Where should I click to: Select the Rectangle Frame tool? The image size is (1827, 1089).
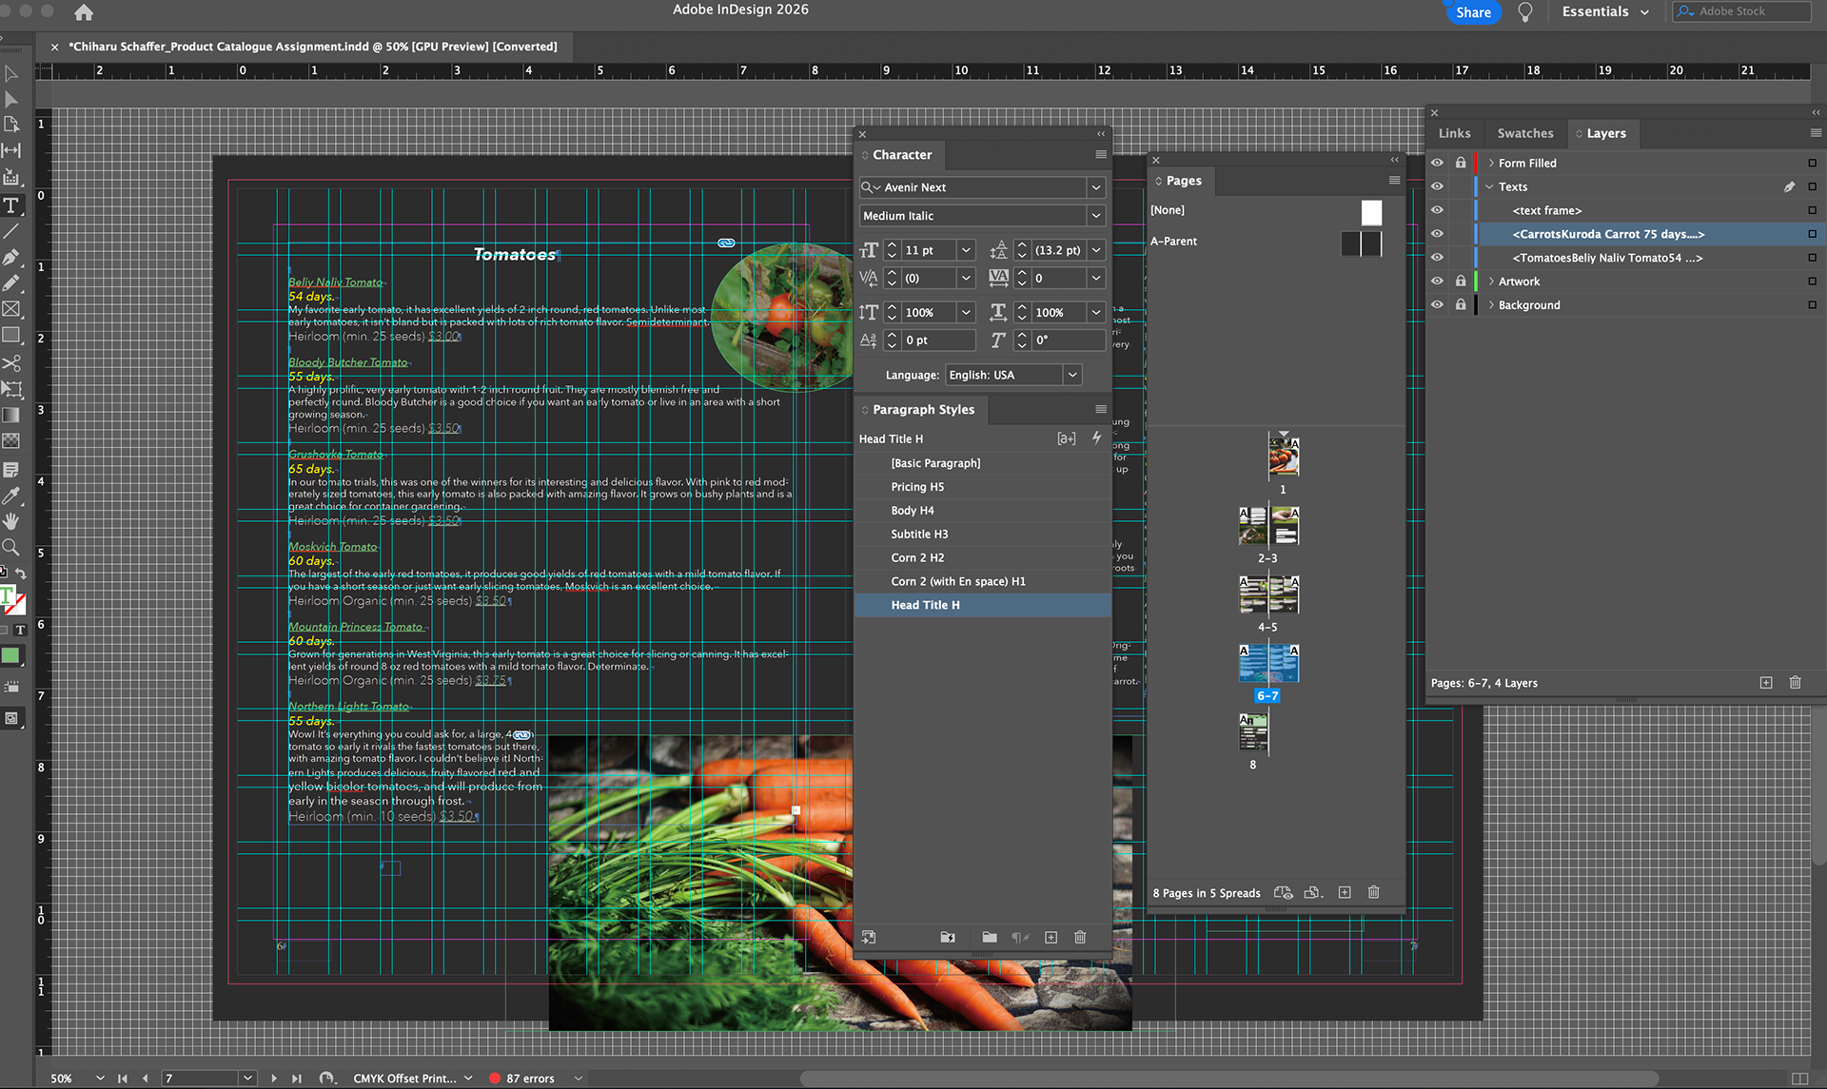pos(11,309)
